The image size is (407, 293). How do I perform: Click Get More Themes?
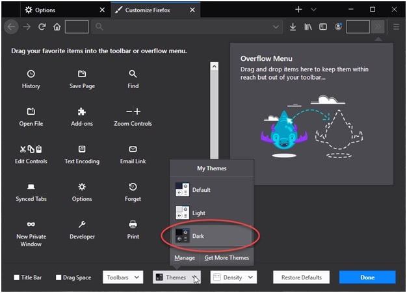227,258
